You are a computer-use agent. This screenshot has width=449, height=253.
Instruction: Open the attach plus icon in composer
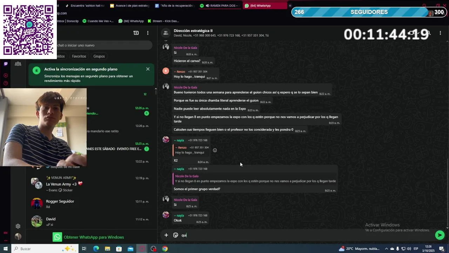[x=166, y=235]
